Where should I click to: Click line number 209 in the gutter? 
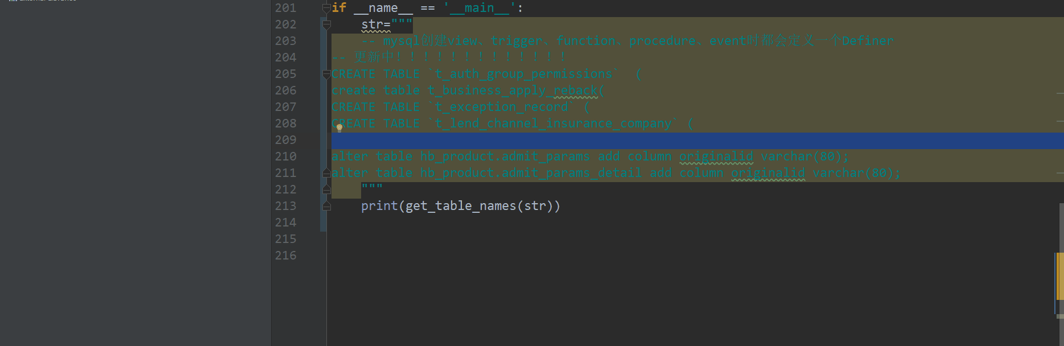[285, 140]
